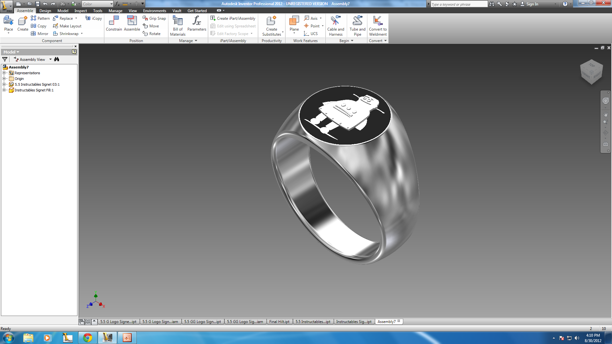Viewport: 612px width, 344px height.
Task: Select the Assemble tool
Action: pyautogui.click(x=132, y=24)
